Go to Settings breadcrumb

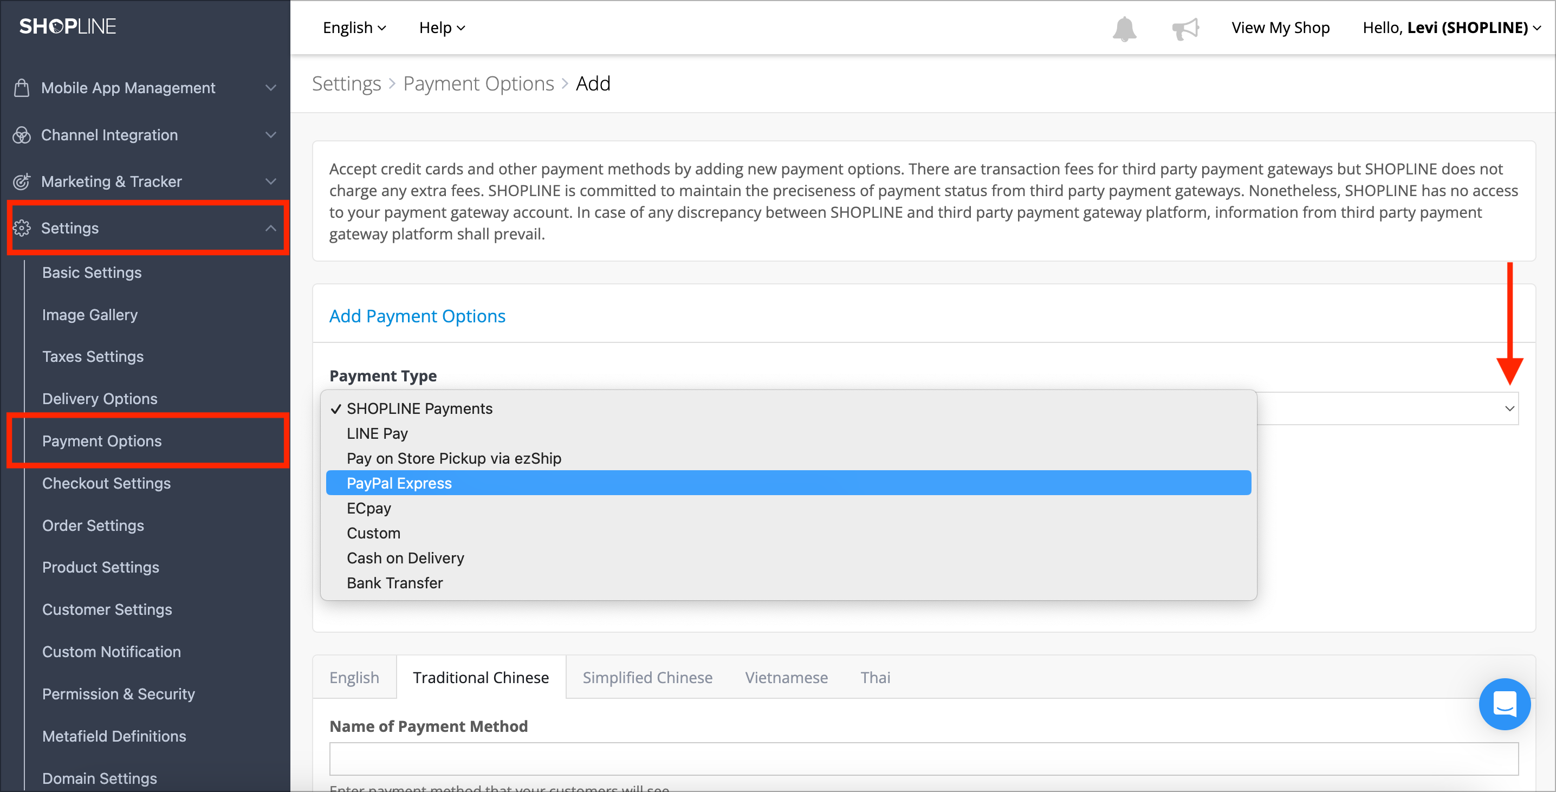(x=346, y=83)
